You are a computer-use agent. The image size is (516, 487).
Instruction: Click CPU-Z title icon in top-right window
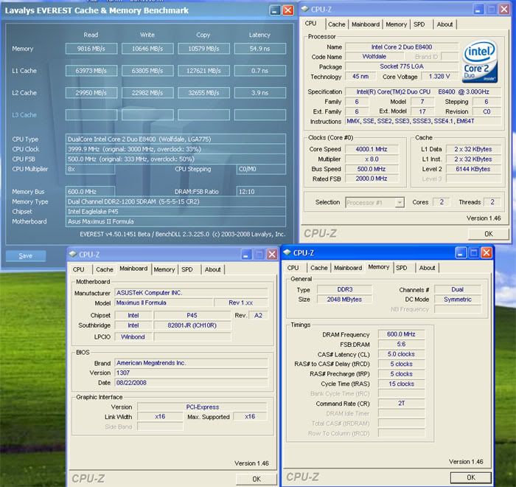point(305,9)
